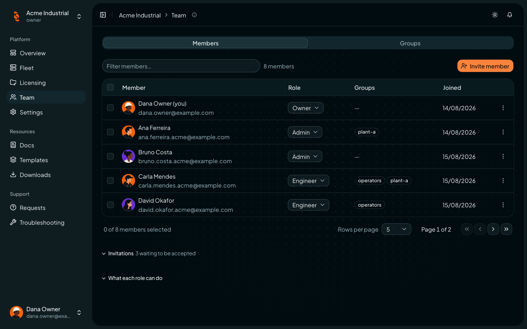This screenshot has height=329, width=527.
Task: Open rows per page dropdown
Action: click(x=396, y=229)
